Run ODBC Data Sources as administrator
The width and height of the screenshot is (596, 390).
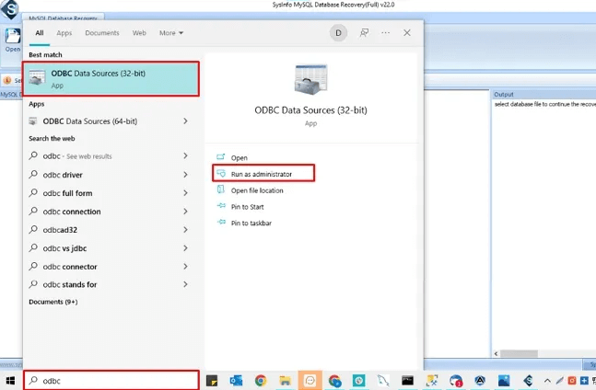[263, 174]
